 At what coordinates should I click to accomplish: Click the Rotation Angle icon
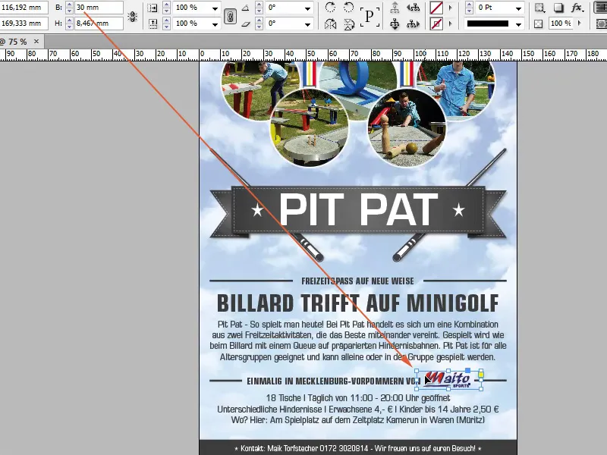pos(245,8)
